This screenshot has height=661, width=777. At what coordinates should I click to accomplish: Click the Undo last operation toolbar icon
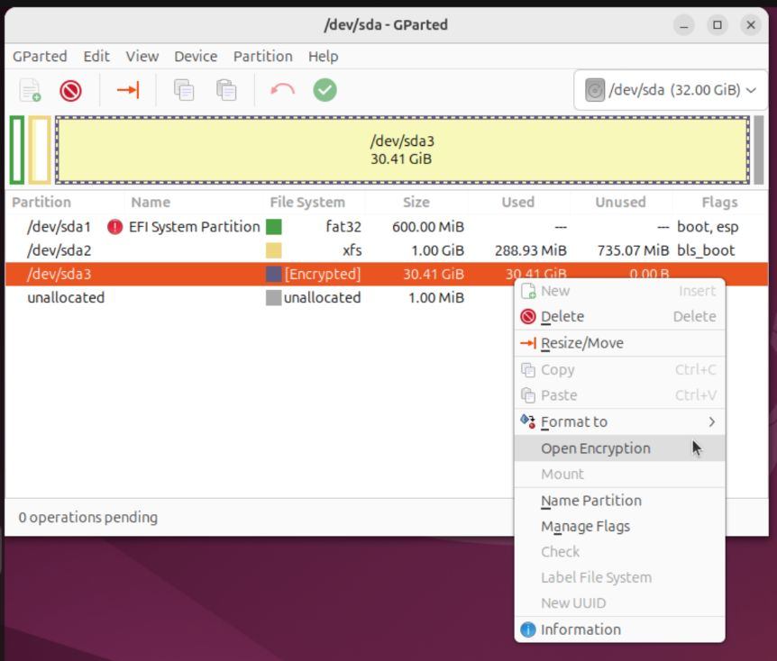tap(282, 90)
